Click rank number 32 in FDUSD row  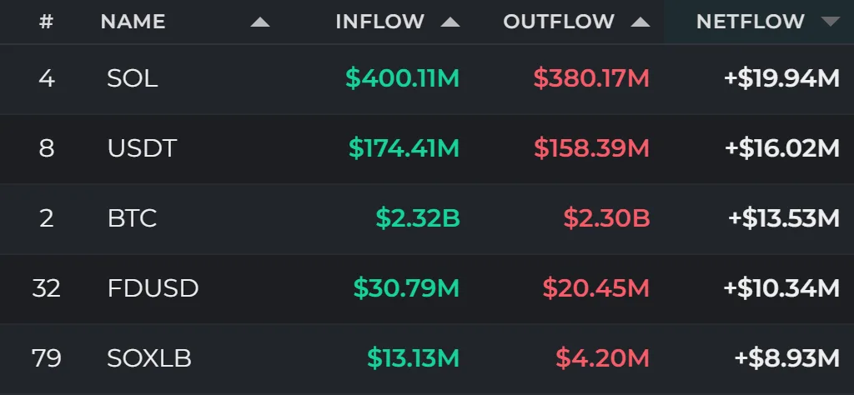(47, 288)
